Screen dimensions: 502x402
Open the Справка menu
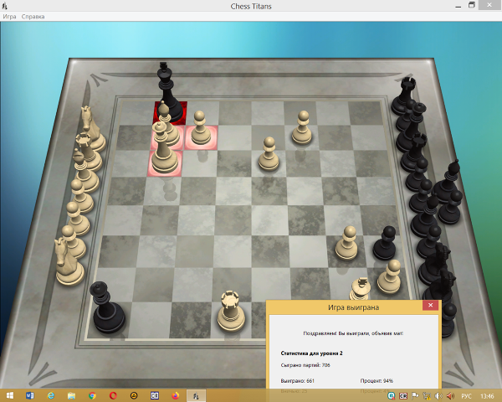(33, 17)
